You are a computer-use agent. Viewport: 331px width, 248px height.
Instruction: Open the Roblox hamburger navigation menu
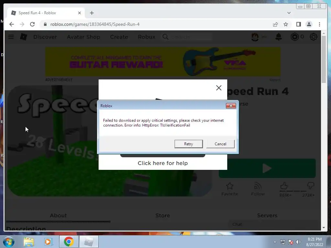[11, 37]
